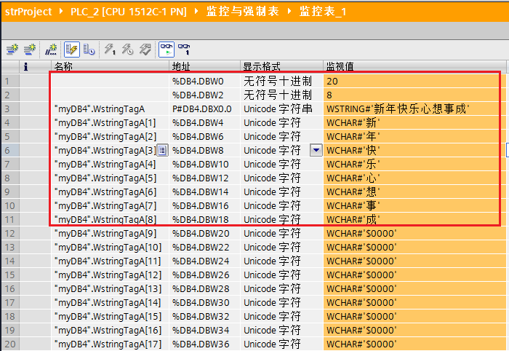Screen dimensions: 509x351
Task: Insert a comment line via toolbar icon
Action: point(51,50)
